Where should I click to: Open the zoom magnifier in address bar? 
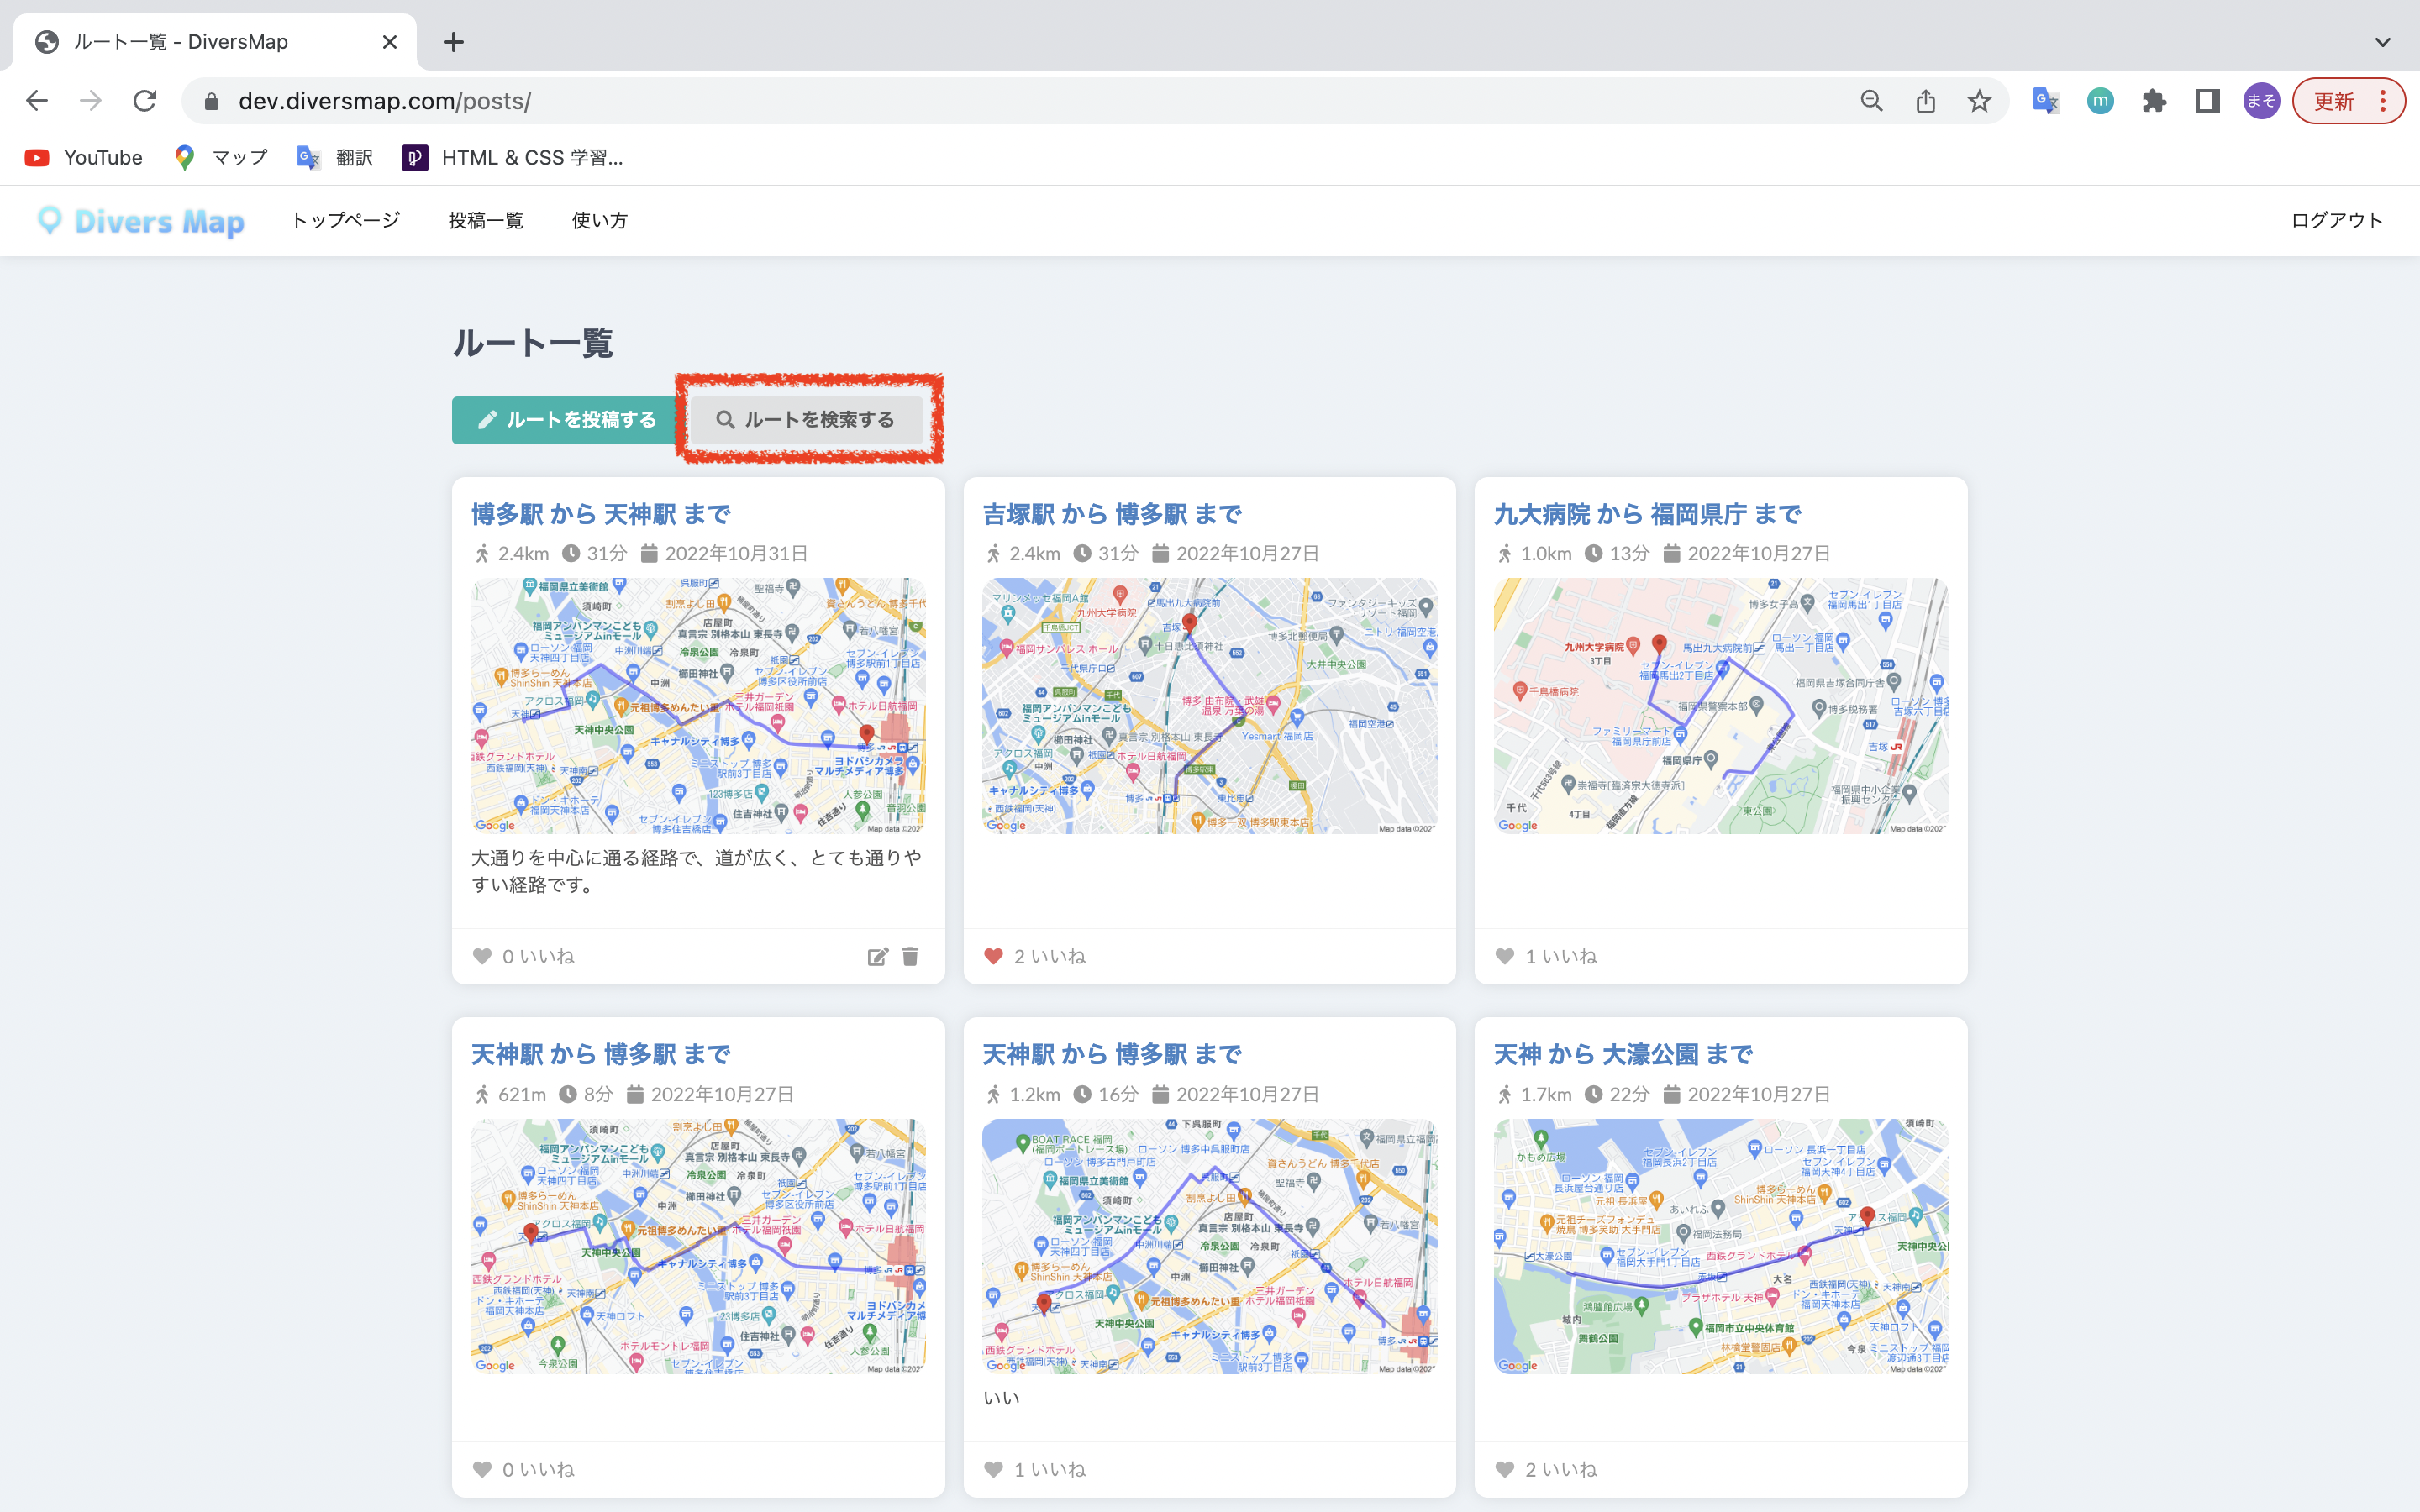point(1871,101)
